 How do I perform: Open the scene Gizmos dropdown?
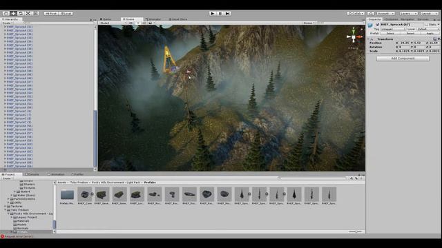(x=309, y=23)
